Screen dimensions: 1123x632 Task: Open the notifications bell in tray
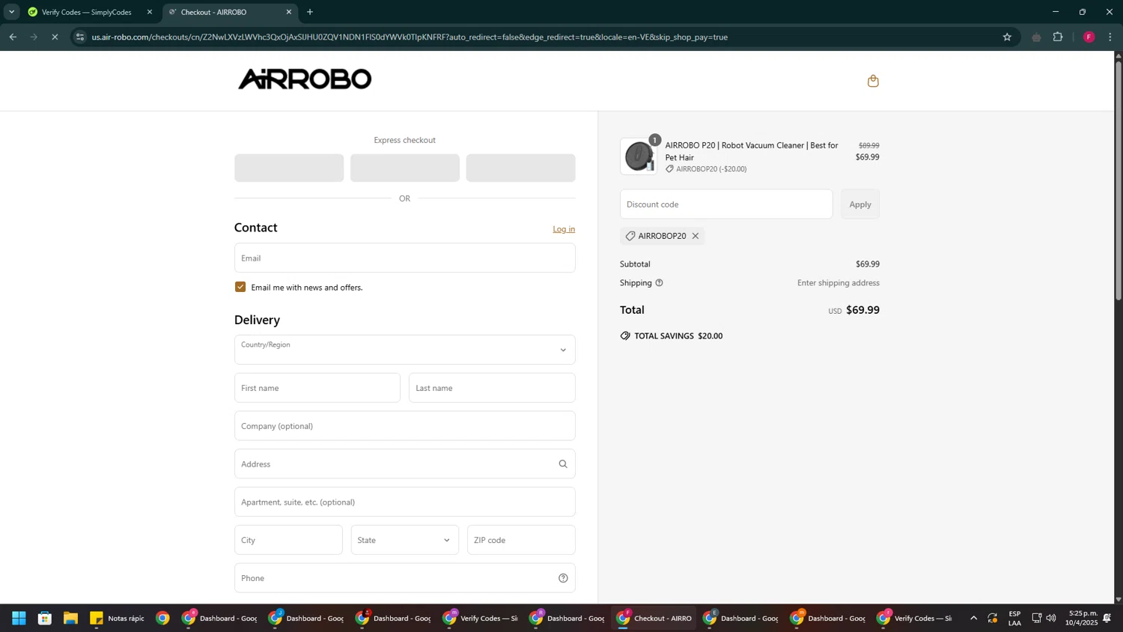[1107, 619]
